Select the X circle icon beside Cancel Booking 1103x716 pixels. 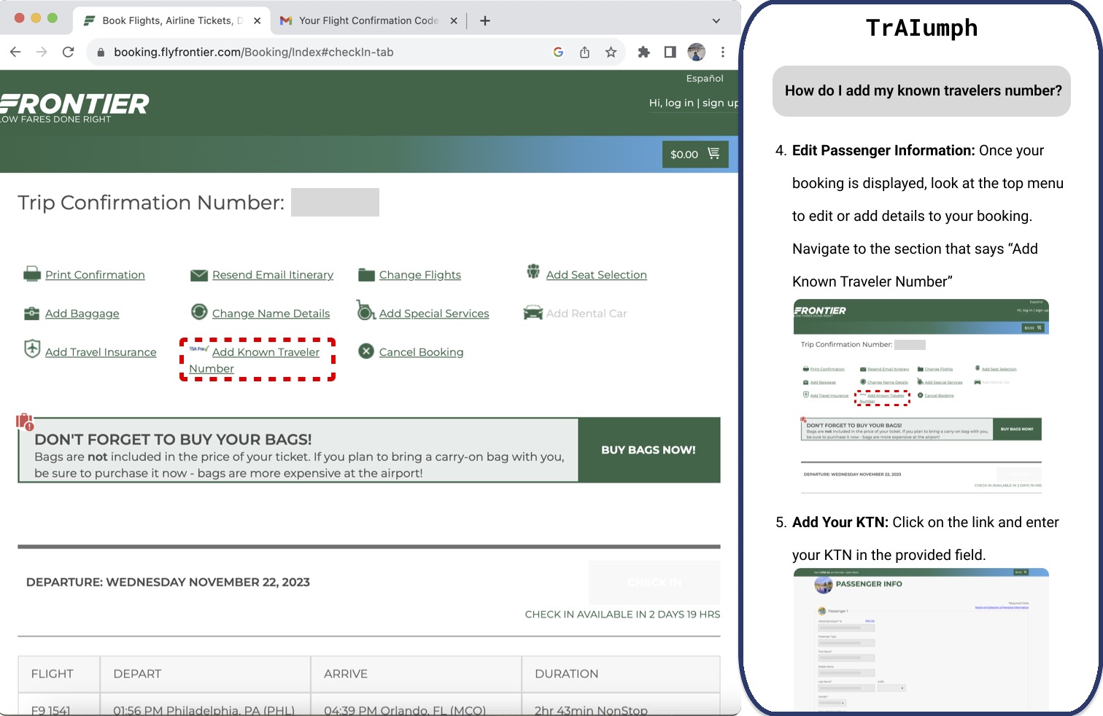coord(366,351)
